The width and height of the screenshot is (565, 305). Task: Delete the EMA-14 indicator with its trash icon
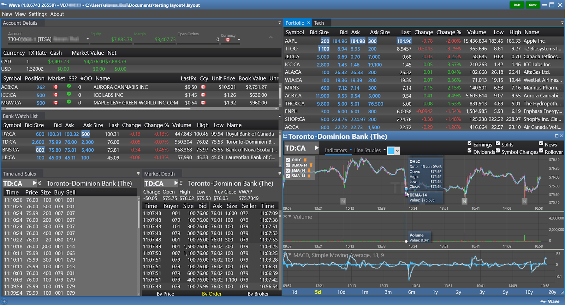tap(309, 171)
